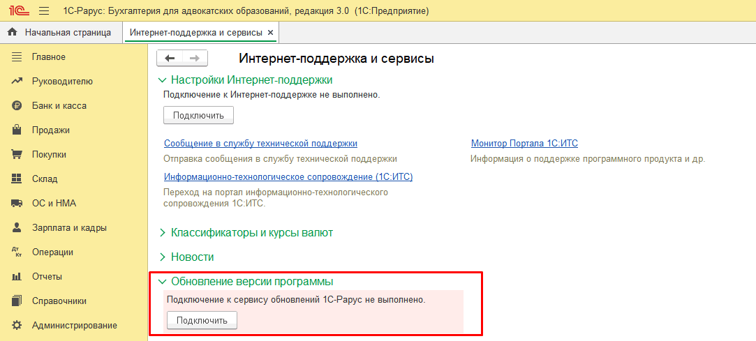Open Сообщение в службу технической поддержки link

260,144
